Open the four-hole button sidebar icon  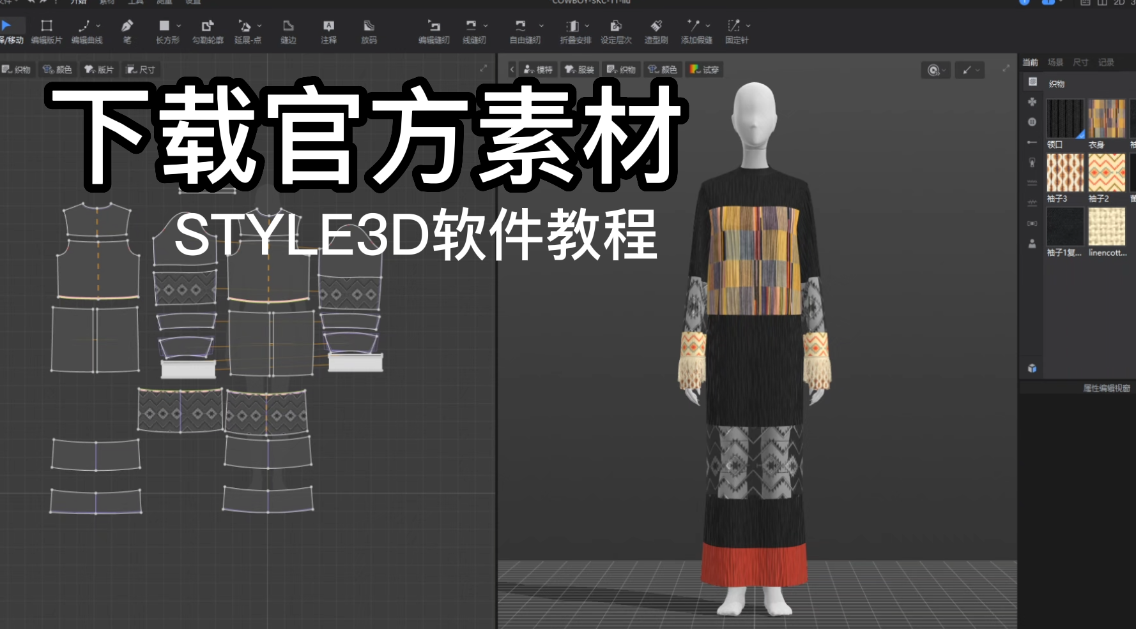pos(1032,122)
